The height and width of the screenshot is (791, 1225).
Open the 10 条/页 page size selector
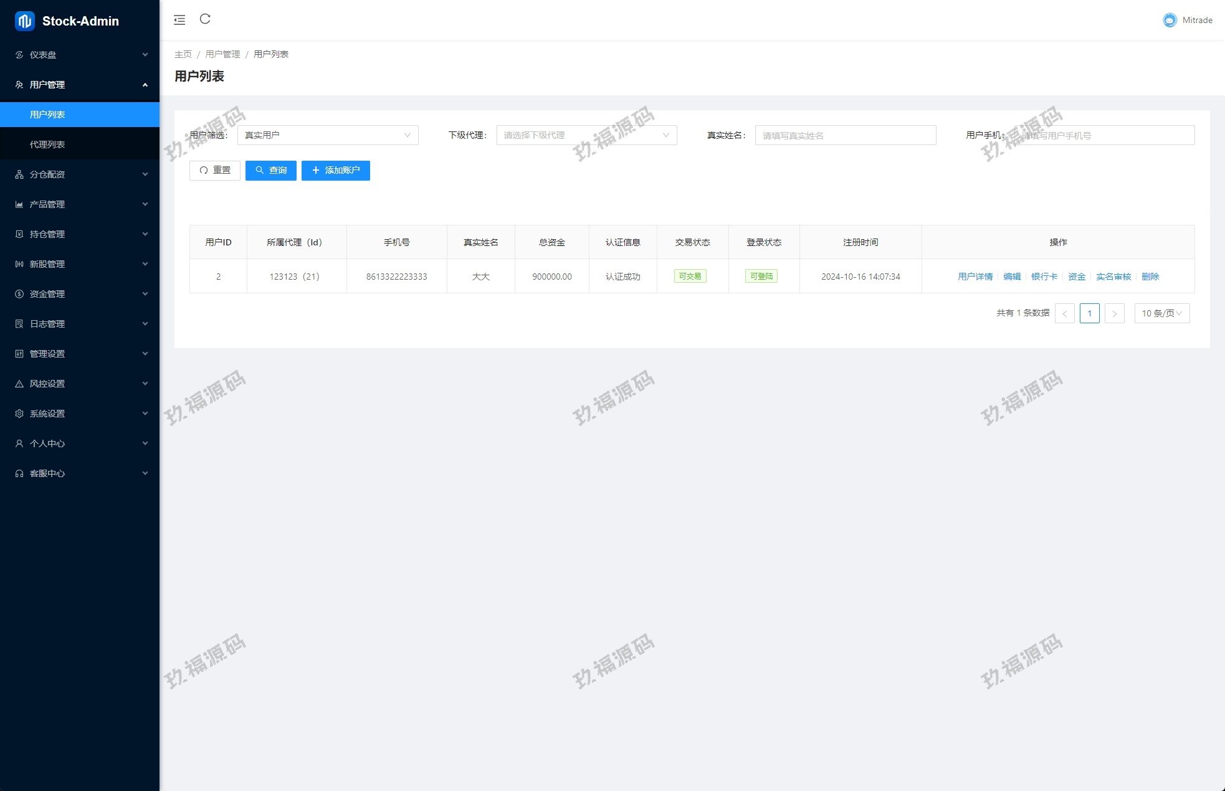[x=1161, y=313]
